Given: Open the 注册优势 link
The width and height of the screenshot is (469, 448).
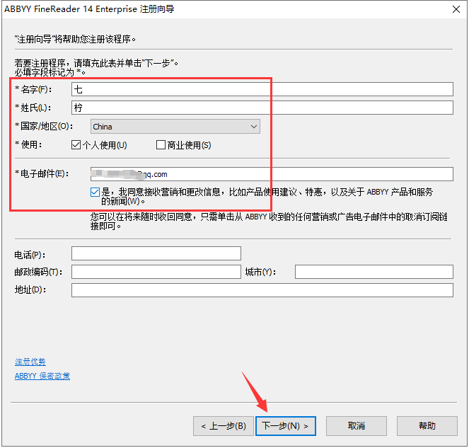Looking at the screenshot, I should coord(30,362).
